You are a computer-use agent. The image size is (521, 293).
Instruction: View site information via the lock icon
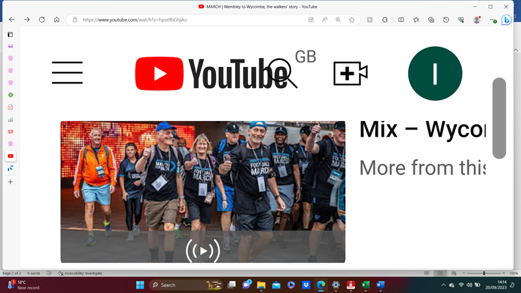(x=75, y=20)
